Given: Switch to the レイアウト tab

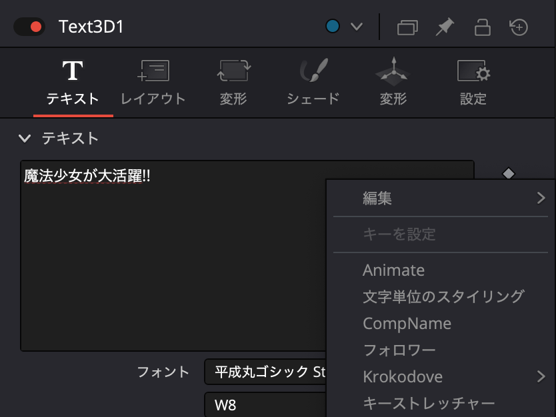Looking at the screenshot, I should click(153, 83).
